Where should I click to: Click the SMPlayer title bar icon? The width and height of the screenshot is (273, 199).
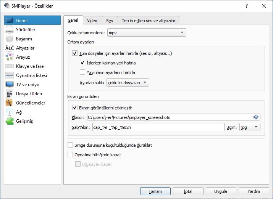tap(6, 6)
